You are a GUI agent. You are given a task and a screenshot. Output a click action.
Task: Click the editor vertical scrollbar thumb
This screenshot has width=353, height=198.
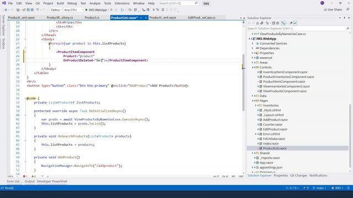click(x=243, y=82)
